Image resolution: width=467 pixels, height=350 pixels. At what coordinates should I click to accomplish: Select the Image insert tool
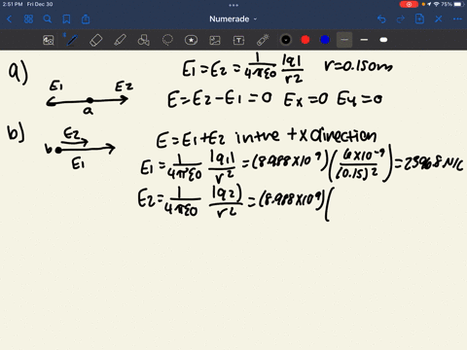[x=215, y=40]
